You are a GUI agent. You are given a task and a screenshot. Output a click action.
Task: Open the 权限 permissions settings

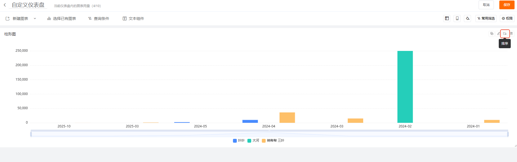pos(507,19)
